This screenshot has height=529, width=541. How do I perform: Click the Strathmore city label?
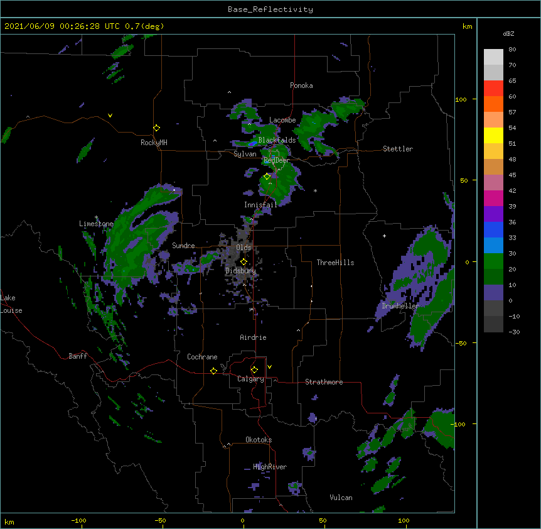coord(324,382)
